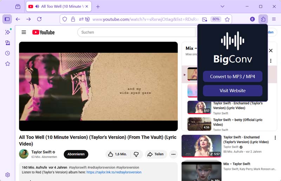Bookmark this page with the star
281x181 pixels.
tap(227, 19)
